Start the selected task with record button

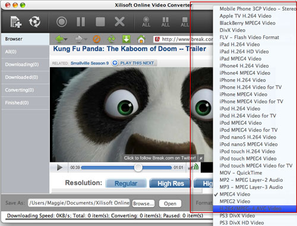pyautogui.click(x=62, y=21)
